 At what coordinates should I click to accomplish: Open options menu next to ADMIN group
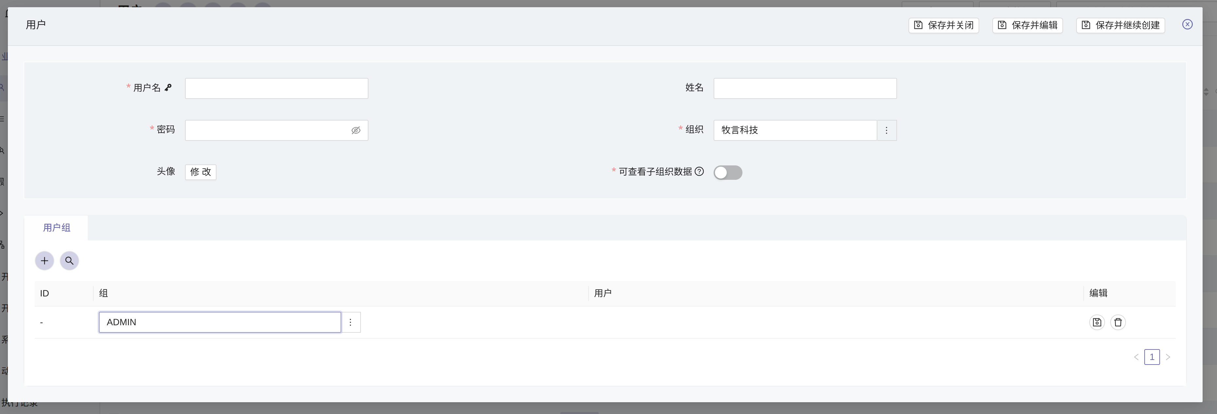[350, 322]
